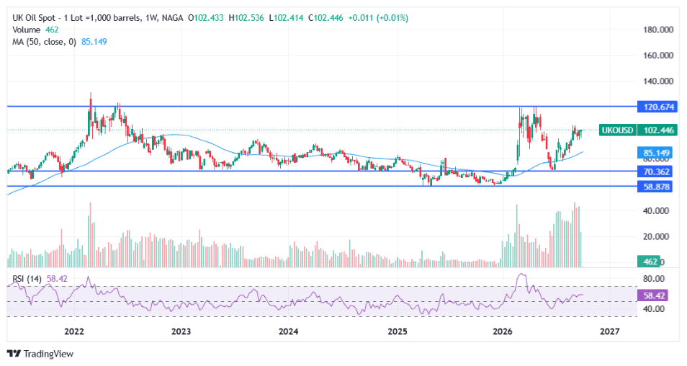687x366 pixels.
Task: Click the low price L102.414 value
Action: click(286, 18)
